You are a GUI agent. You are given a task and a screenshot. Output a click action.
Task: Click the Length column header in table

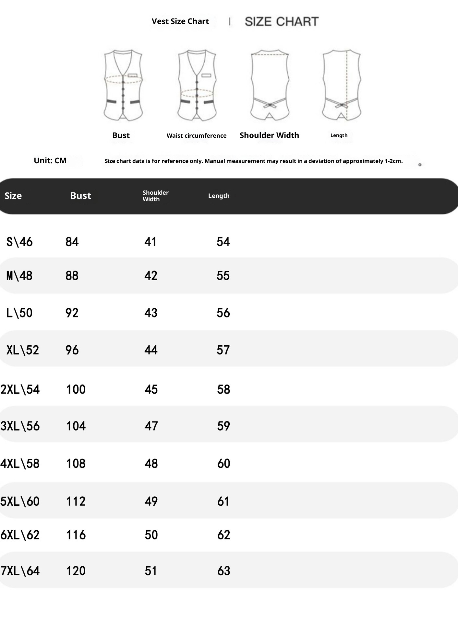tap(219, 196)
